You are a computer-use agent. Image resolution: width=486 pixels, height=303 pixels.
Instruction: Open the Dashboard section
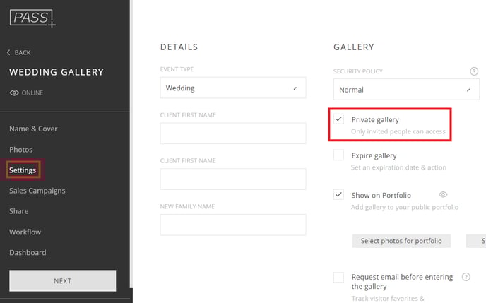pos(28,253)
